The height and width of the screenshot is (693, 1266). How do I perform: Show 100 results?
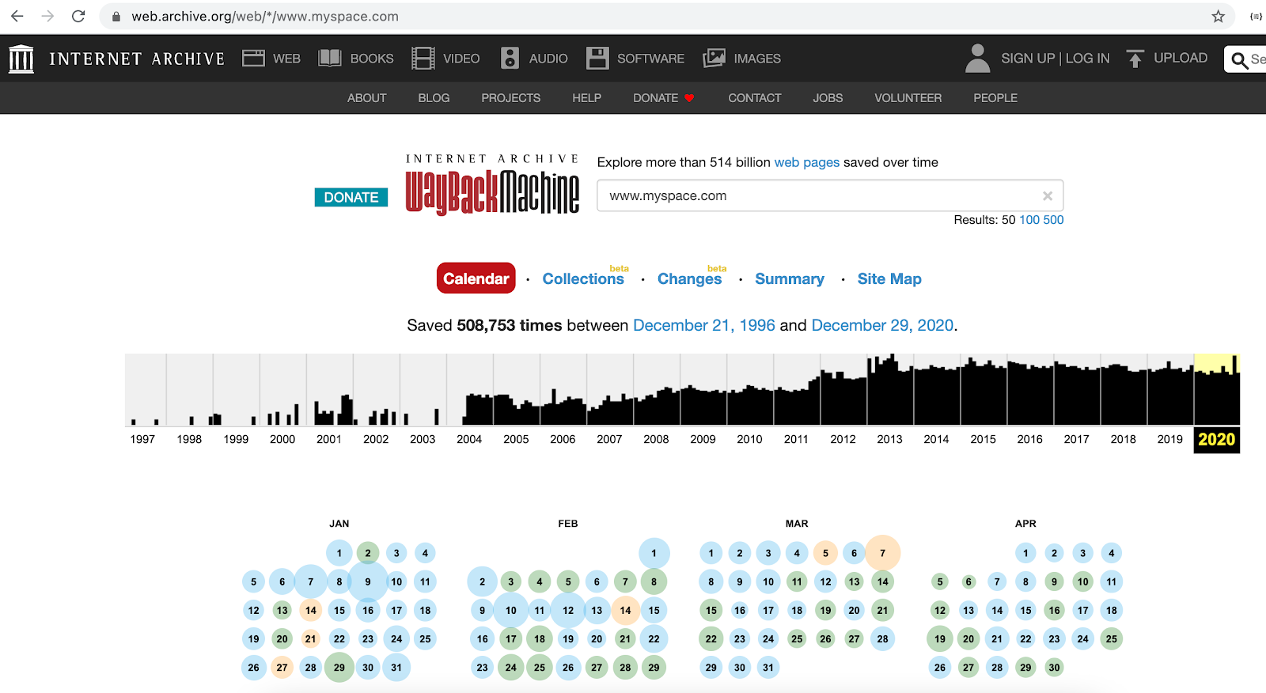click(x=1029, y=220)
